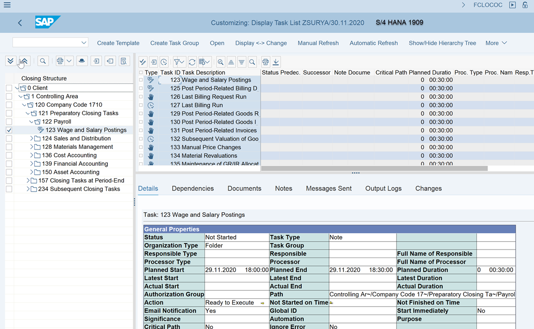Expand the 124 Sales and Distribution folder
Screen dimensions: 534x329
pyautogui.click(x=32, y=138)
